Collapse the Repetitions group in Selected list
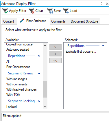This screenshot has height=121, width=109. [x=103, y=46]
